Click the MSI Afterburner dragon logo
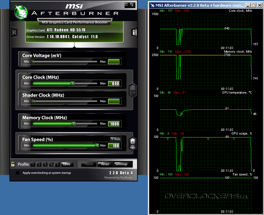Viewport: 264px width, 215px height. [21, 12]
